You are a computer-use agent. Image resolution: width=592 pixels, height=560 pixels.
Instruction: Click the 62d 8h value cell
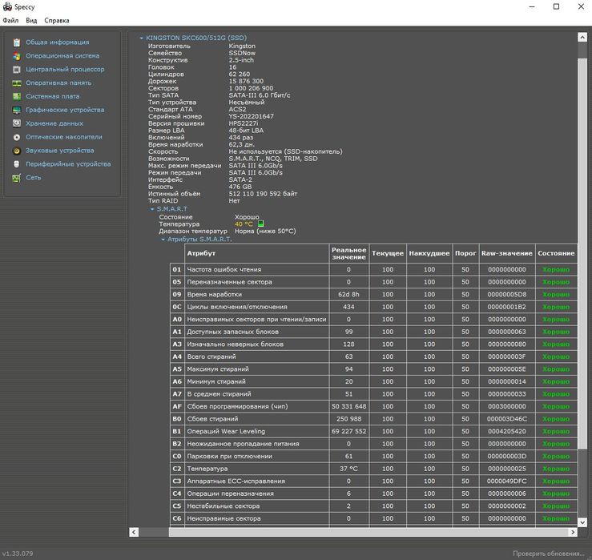tap(348, 295)
